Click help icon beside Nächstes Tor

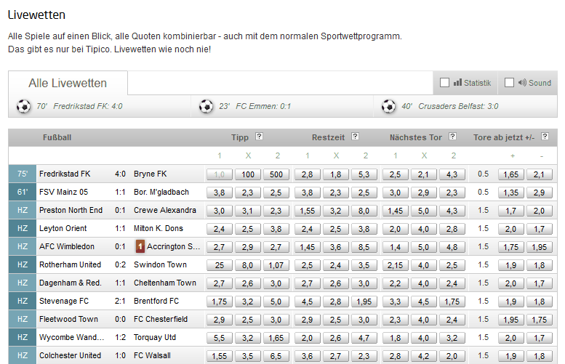pyautogui.click(x=452, y=136)
